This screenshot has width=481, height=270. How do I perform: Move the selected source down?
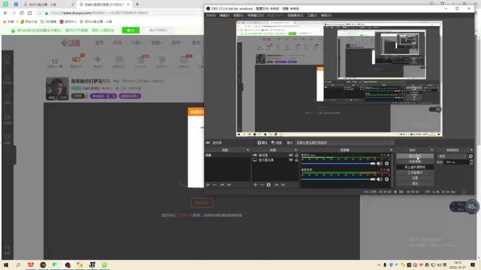click(x=283, y=185)
